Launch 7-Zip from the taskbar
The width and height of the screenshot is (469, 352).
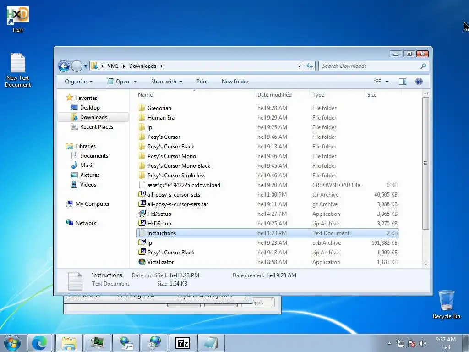(x=182, y=343)
